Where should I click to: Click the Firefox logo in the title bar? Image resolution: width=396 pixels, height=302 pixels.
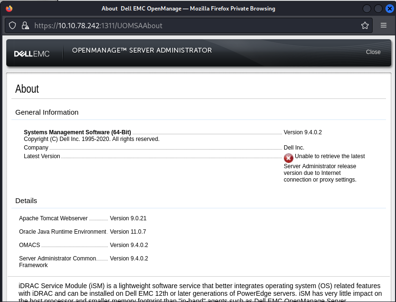click(x=9, y=9)
